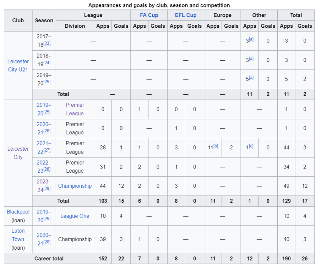Select the table caption text
Image resolution: width=316 pixels, height=266 pixels.
159,5
